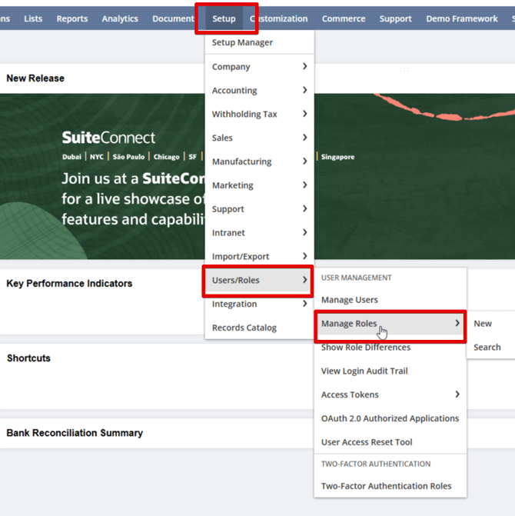
Task: Click Show Role Differences
Action: pyautogui.click(x=366, y=348)
